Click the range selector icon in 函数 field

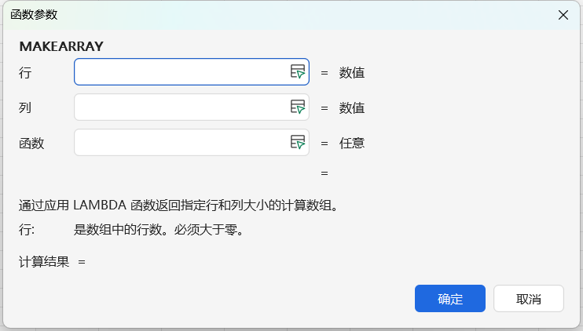point(297,143)
